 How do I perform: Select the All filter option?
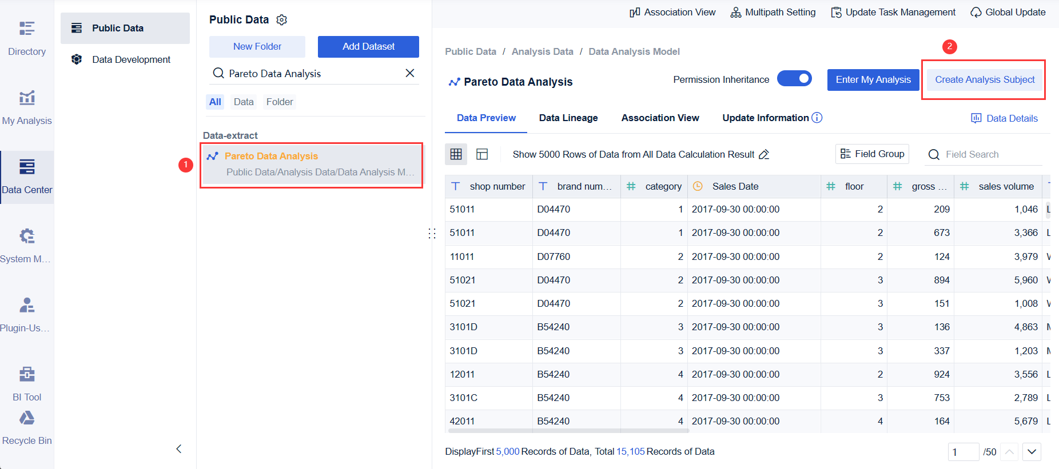coord(215,102)
